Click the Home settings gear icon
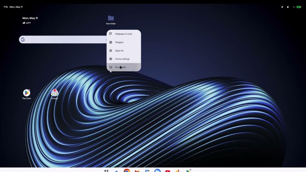Viewport: 306px width, 172px height. pyautogui.click(x=111, y=59)
